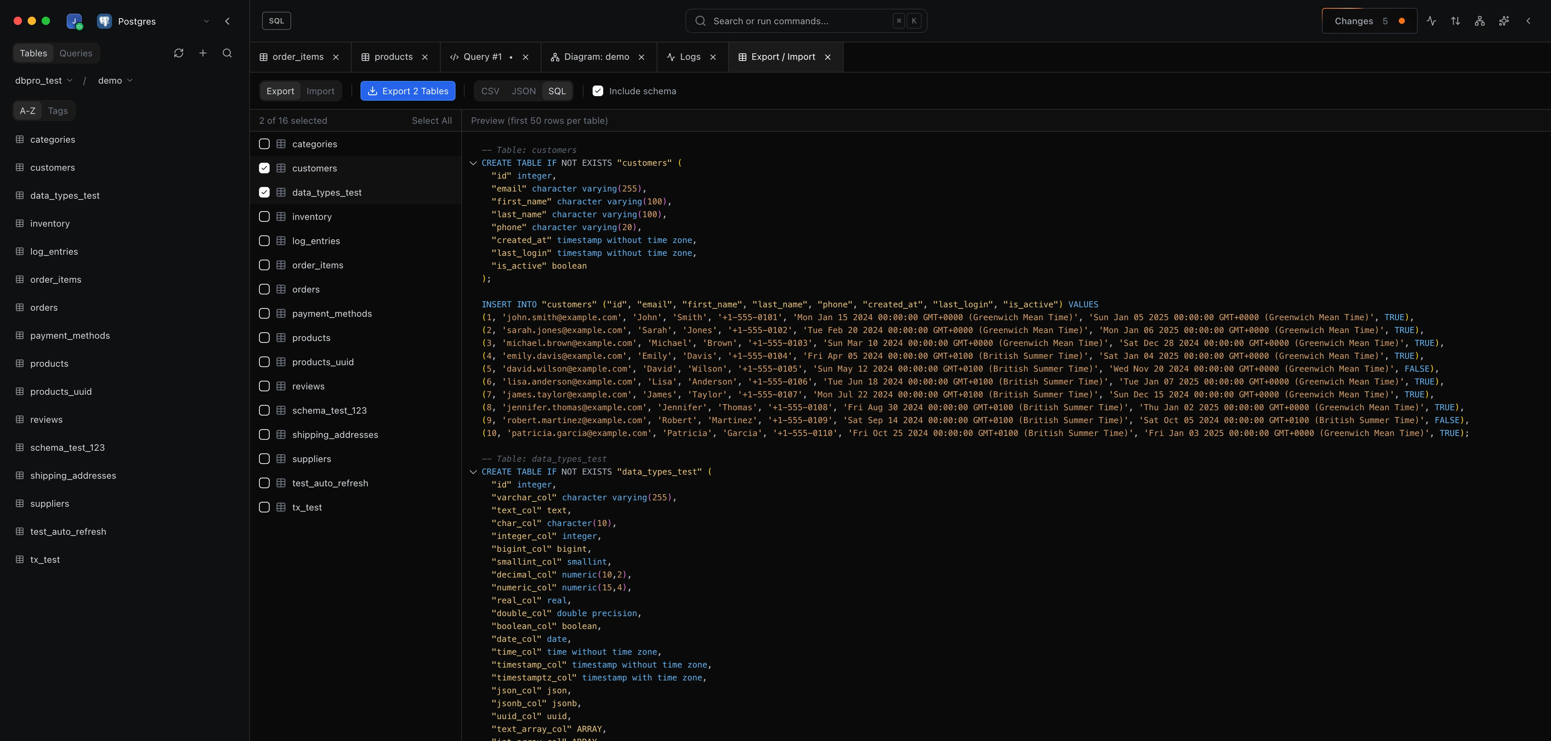Open sidebar search magnifier icon
The image size is (1551, 741).
tap(227, 53)
